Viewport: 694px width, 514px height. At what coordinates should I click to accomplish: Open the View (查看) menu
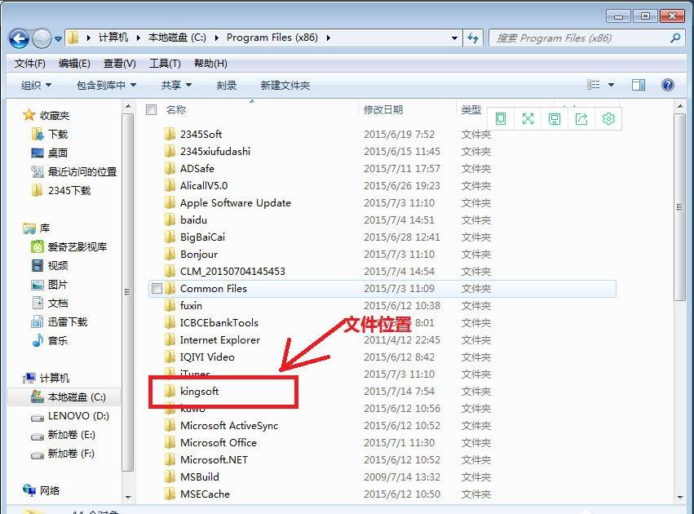(x=120, y=64)
